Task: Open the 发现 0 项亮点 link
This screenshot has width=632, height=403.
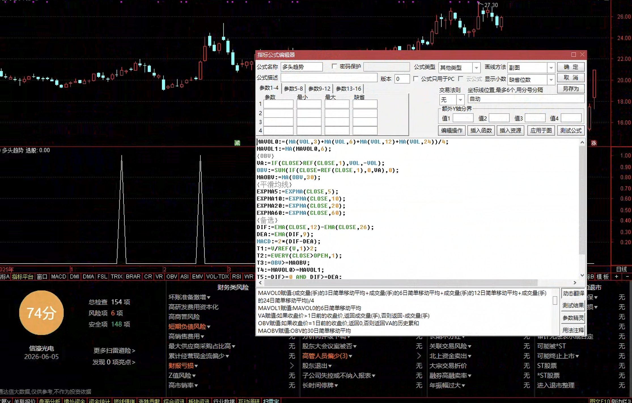Action: (114, 362)
